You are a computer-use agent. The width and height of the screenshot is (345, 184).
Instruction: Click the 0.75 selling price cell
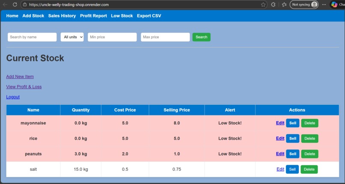[x=177, y=170]
